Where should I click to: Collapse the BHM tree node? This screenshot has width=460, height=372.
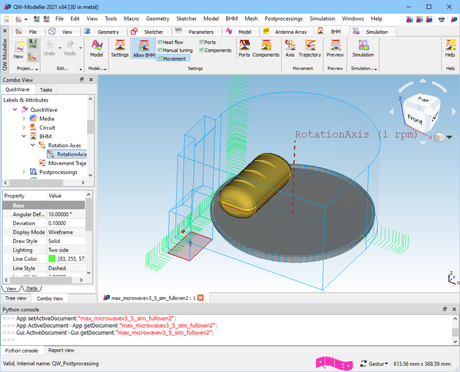[x=24, y=136]
